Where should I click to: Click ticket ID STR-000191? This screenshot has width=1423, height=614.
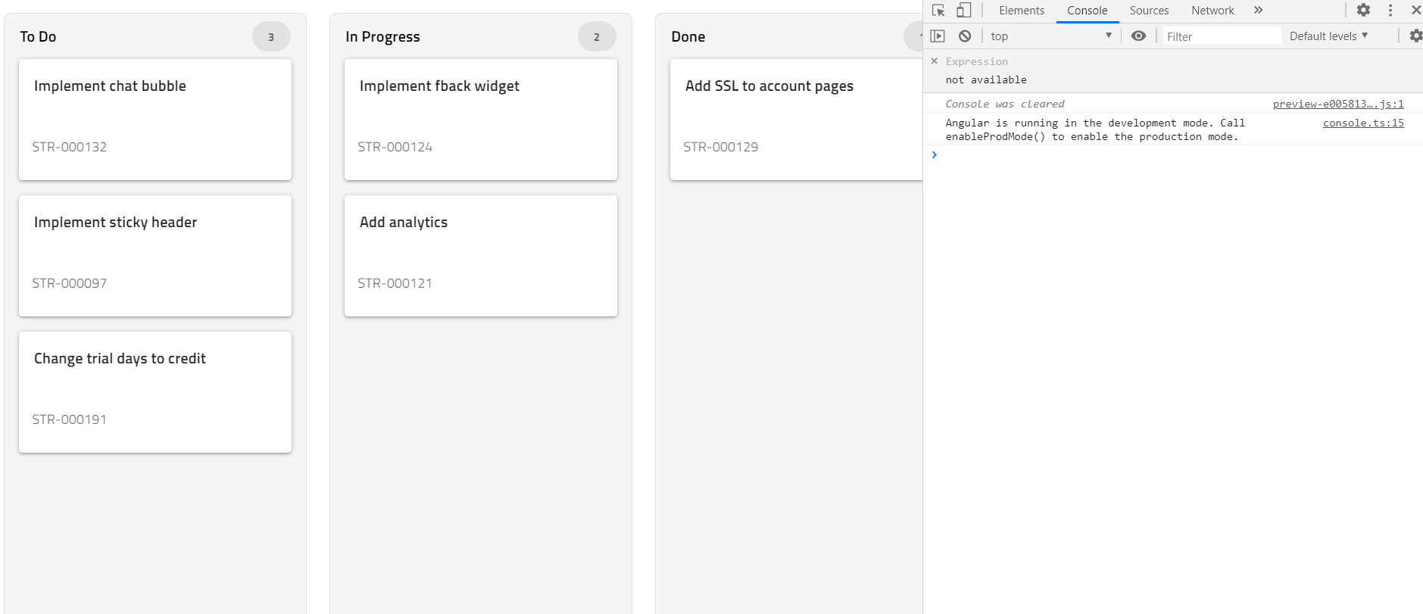click(x=70, y=419)
